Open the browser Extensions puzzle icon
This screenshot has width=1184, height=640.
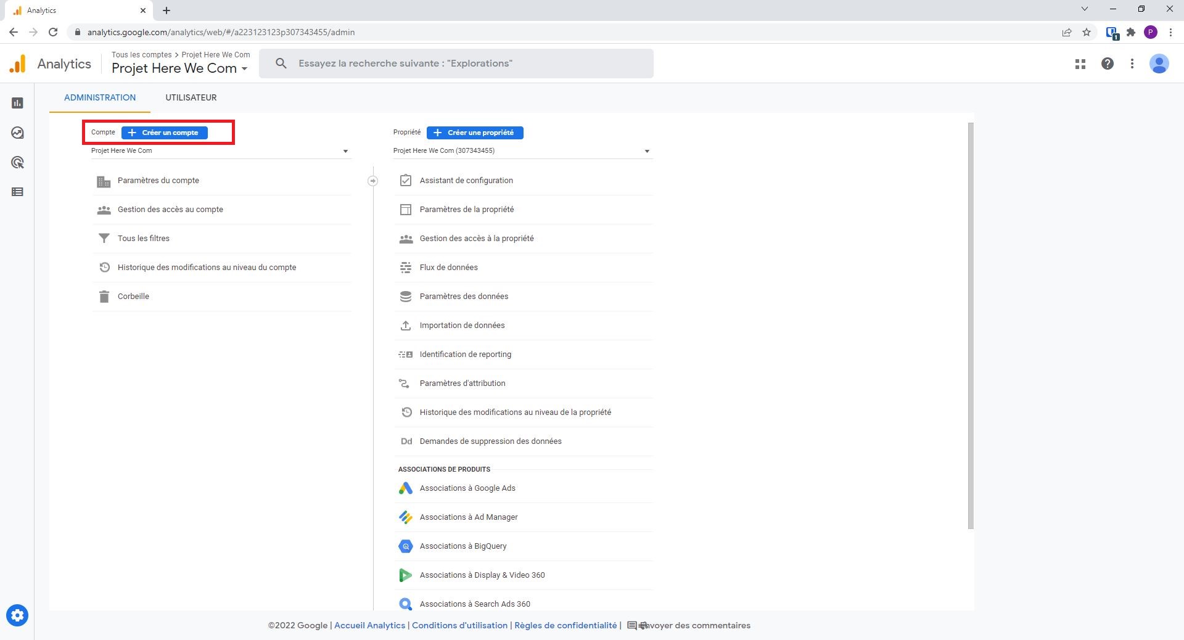click(1131, 32)
